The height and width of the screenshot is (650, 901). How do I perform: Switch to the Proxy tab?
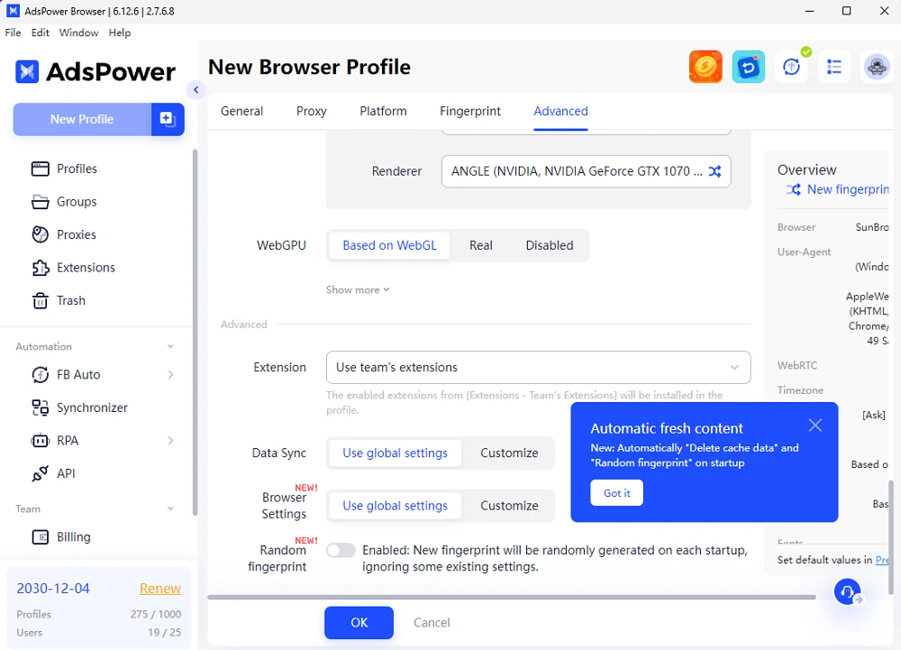(x=312, y=111)
